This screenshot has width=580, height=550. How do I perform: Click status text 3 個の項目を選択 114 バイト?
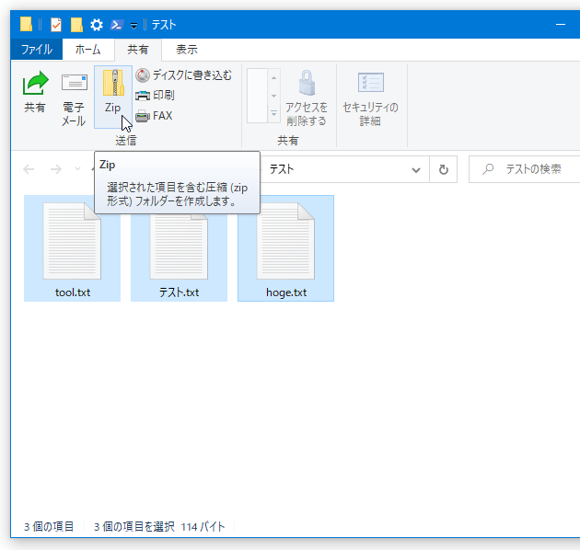(159, 526)
